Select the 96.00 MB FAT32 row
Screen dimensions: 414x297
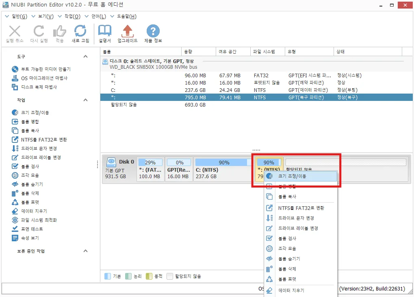[256, 76]
